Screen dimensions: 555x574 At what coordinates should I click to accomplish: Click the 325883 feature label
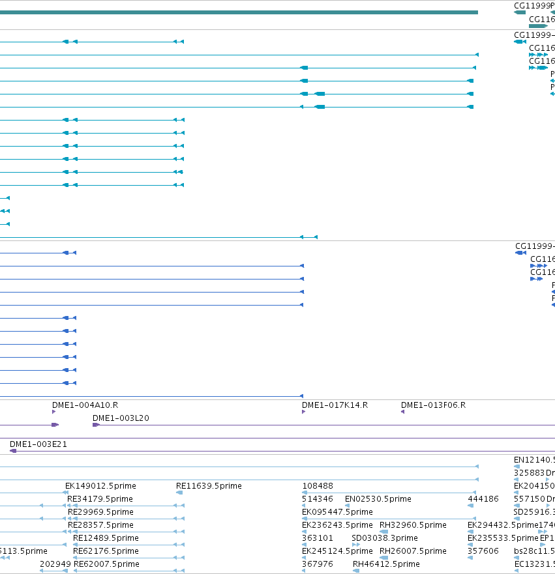click(x=530, y=472)
